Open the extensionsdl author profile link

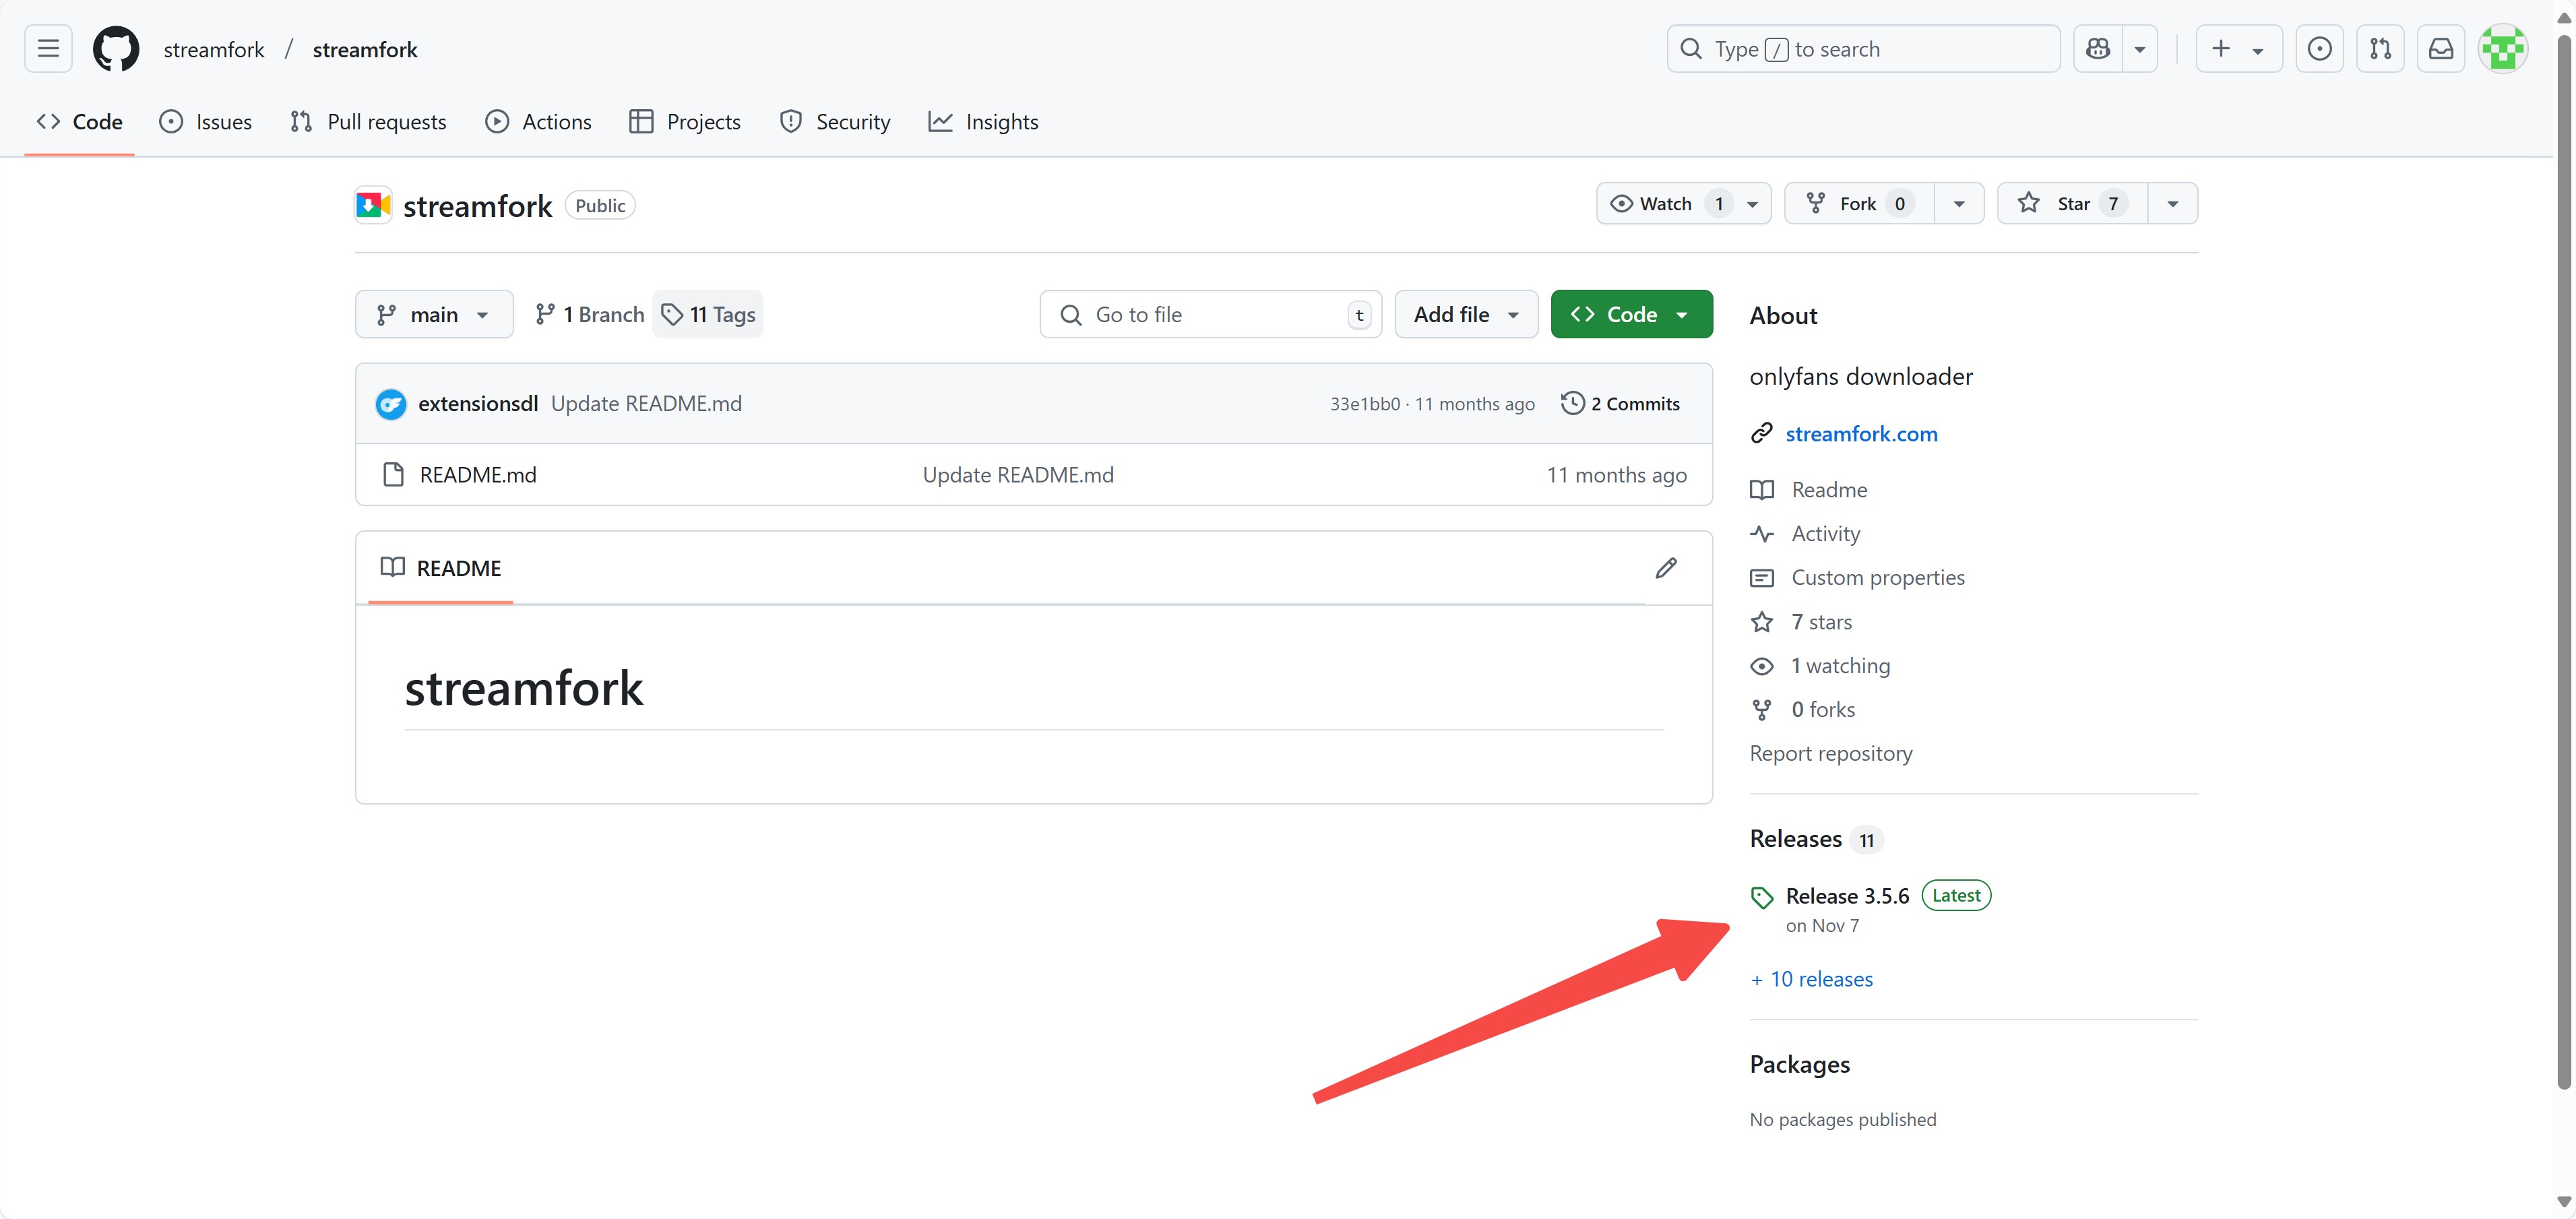478,404
